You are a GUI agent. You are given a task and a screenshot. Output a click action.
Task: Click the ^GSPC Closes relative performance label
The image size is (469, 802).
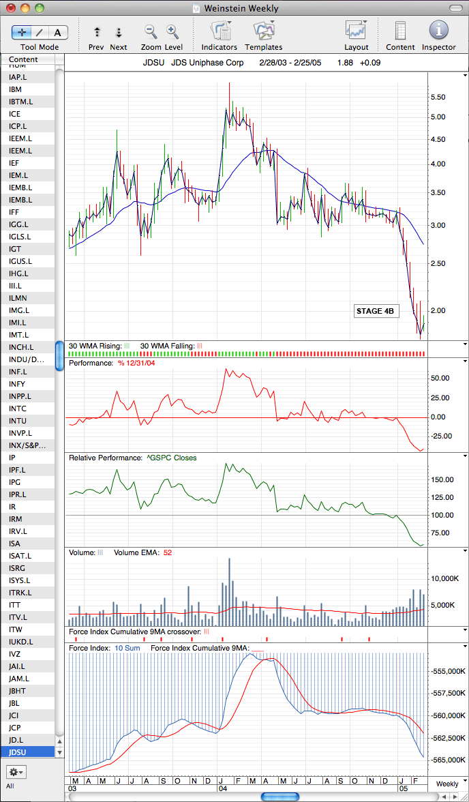pos(172,458)
